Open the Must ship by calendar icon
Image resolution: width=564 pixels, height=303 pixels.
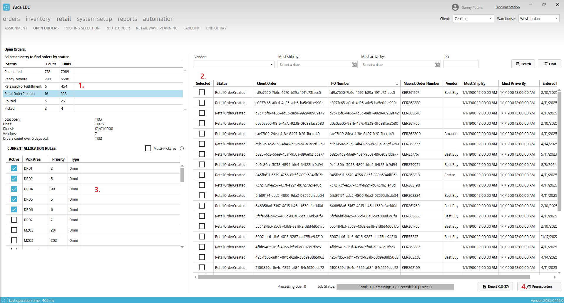pos(354,64)
